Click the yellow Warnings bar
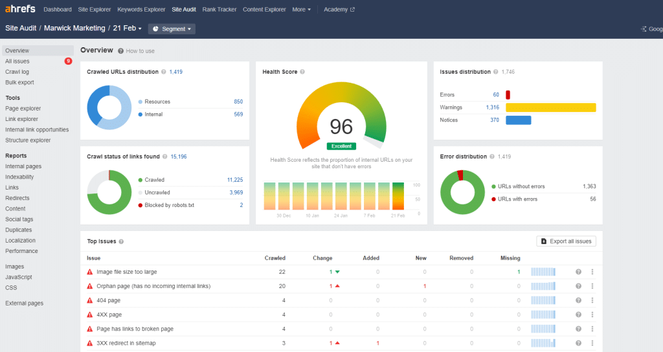 coord(550,107)
